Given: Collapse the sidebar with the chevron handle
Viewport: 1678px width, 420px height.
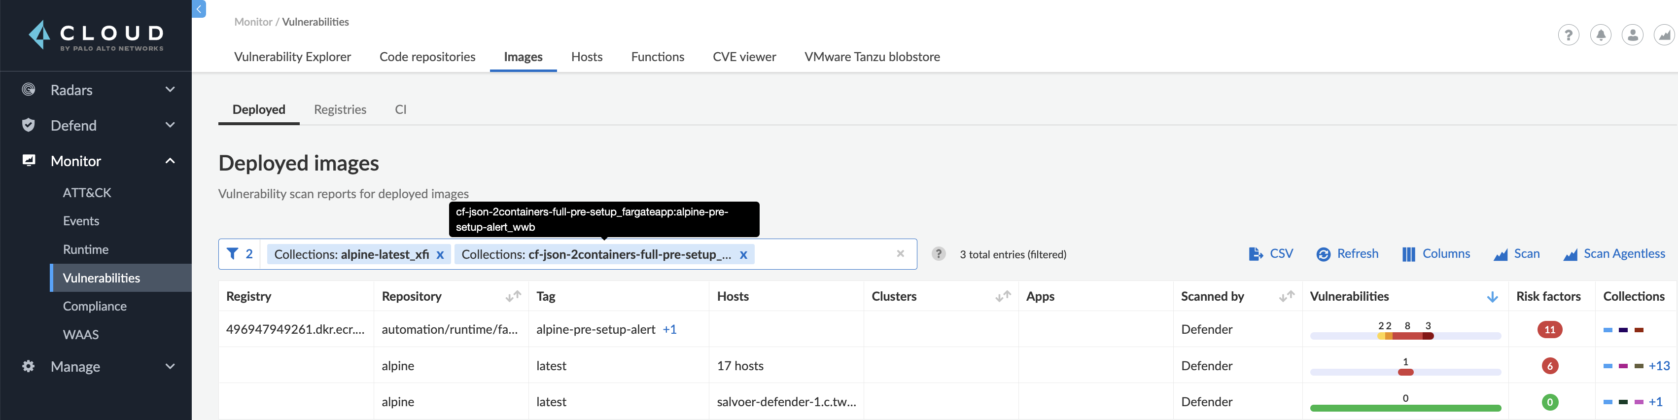Looking at the screenshot, I should [199, 9].
